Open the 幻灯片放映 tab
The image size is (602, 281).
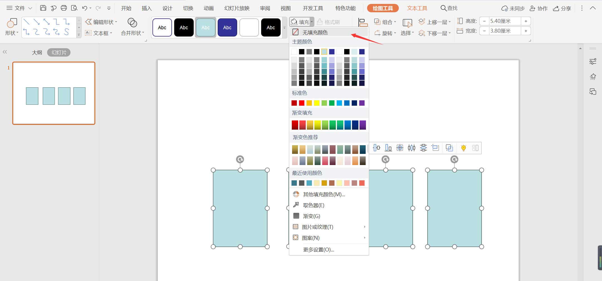pos(237,8)
